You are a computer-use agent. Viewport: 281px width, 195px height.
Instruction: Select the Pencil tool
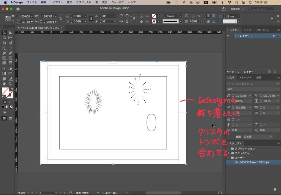(x=11, y=53)
